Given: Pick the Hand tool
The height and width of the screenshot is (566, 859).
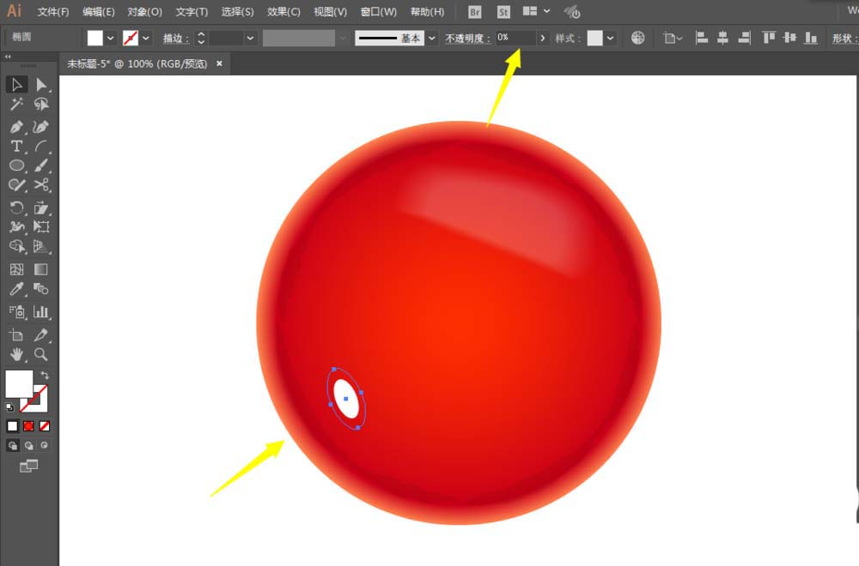Looking at the screenshot, I should click(16, 354).
